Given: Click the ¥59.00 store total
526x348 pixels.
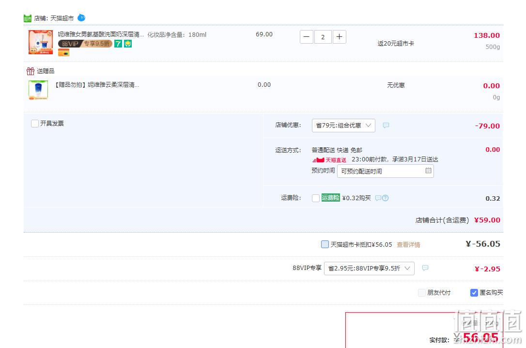Looking at the screenshot, I should [487, 220].
